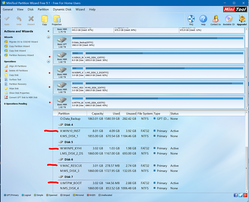Image resolution: width=249 pixels, height=202 pixels.
Task: Collapse the Wizards section
Action: (x=48, y=37)
